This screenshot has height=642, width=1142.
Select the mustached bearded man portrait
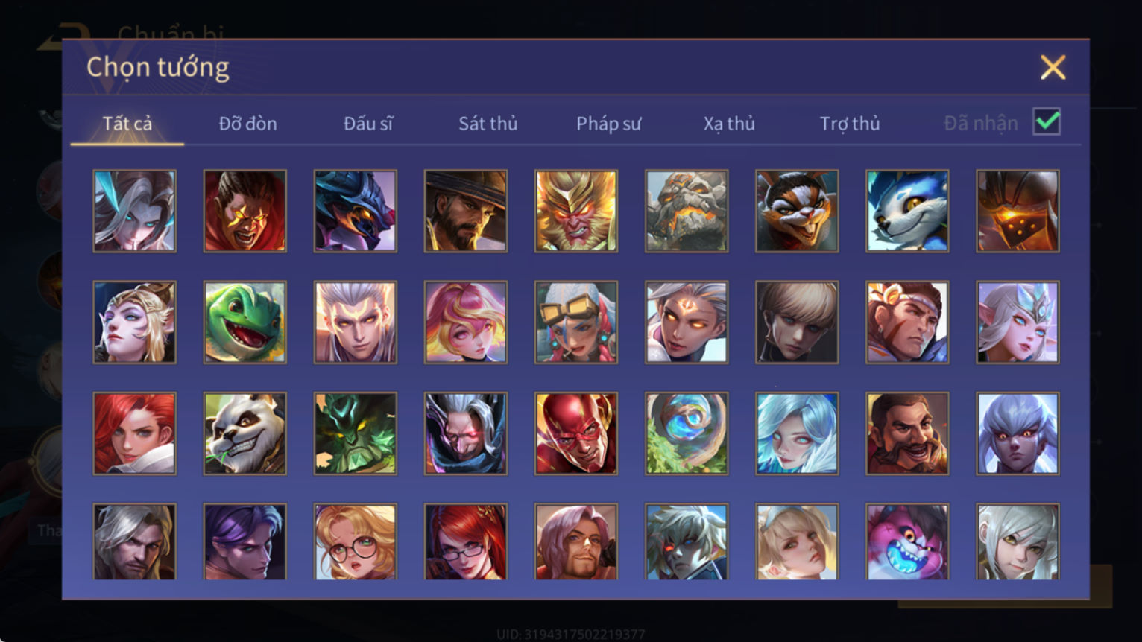(907, 433)
